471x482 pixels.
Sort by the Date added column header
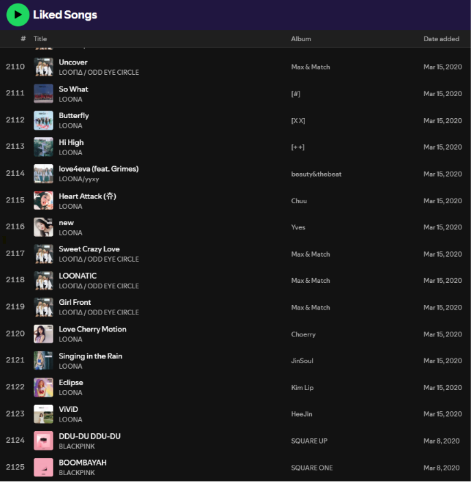point(442,39)
